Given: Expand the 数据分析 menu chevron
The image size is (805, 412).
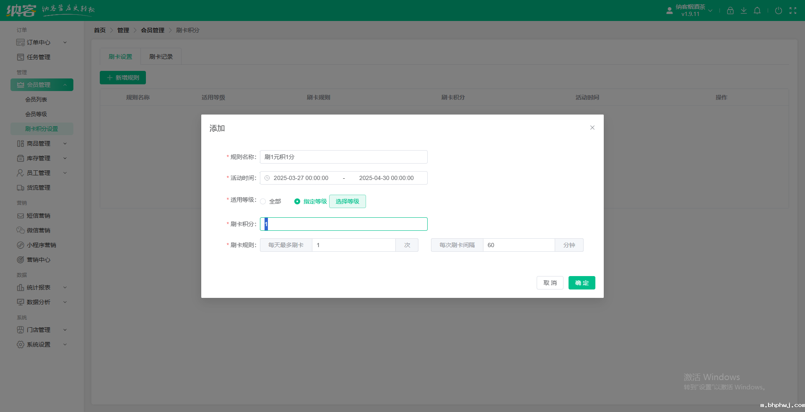Looking at the screenshot, I should pos(65,302).
